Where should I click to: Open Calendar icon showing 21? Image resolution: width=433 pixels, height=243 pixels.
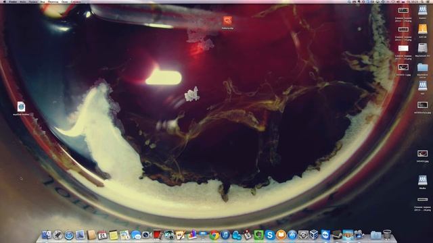coord(102,235)
